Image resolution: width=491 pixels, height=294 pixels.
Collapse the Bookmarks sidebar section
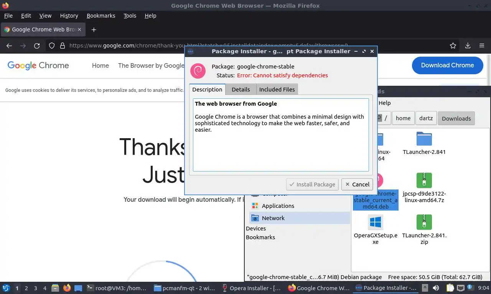click(x=260, y=237)
